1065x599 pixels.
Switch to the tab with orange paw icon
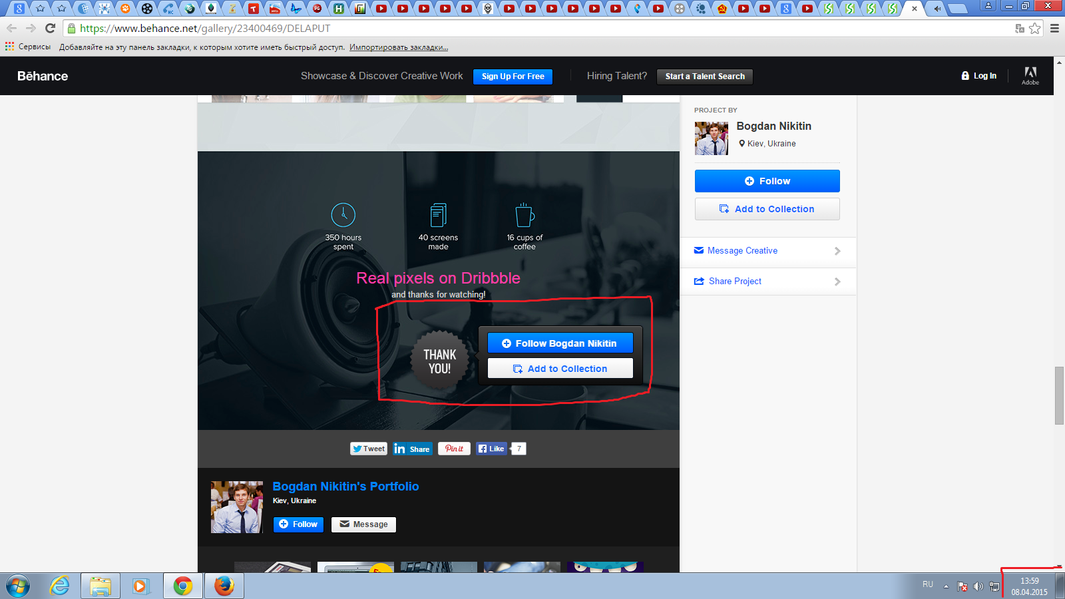125,9
